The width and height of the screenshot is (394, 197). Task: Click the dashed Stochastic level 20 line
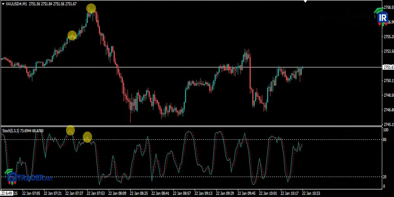pyautogui.click(x=191, y=177)
